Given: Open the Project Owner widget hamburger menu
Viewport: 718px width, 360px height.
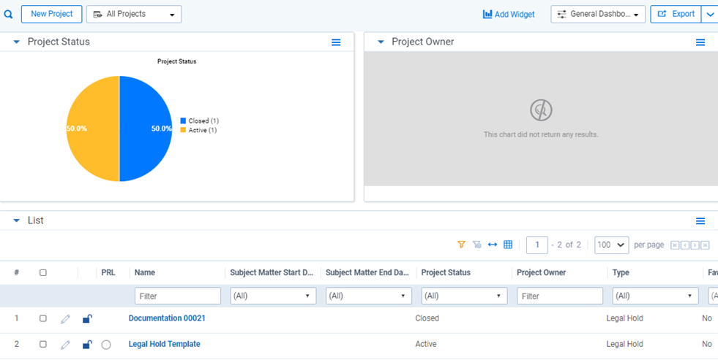Looking at the screenshot, I should (700, 42).
